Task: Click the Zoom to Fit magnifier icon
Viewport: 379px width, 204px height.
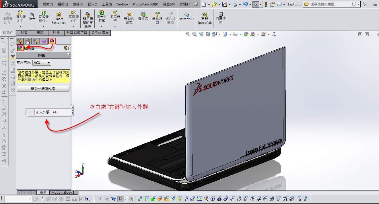Action: click(188, 34)
